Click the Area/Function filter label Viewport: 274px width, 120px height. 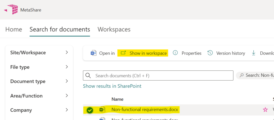[x=26, y=96]
